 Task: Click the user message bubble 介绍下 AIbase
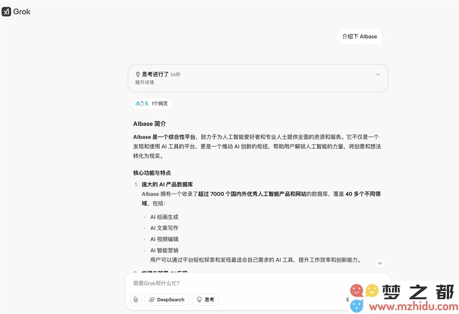(x=359, y=37)
